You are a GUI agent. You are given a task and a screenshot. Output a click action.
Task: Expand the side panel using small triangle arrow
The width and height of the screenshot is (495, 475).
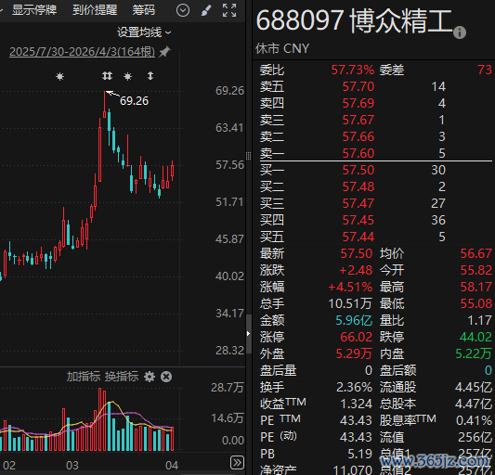[x=249, y=333]
